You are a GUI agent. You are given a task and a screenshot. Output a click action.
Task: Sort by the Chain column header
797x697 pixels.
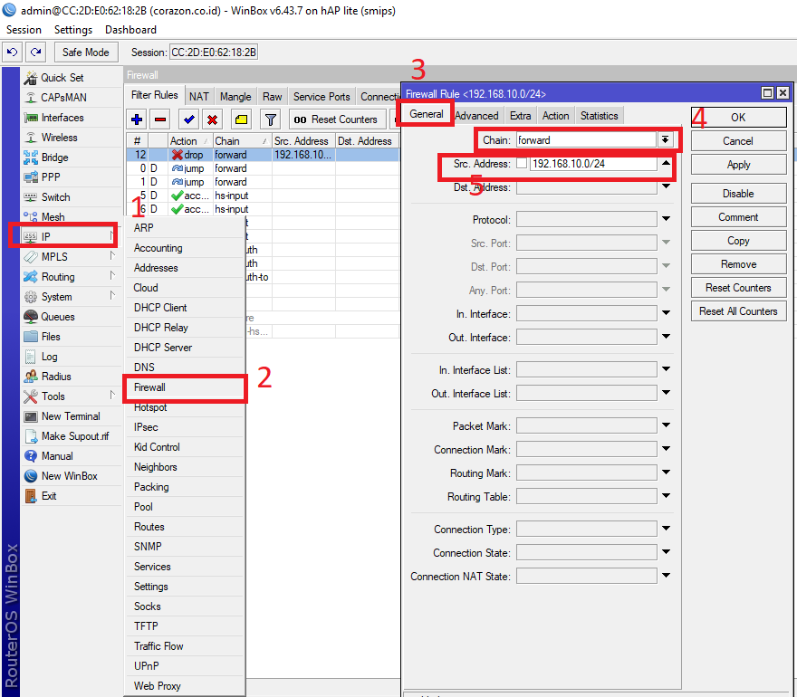pos(241,141)
